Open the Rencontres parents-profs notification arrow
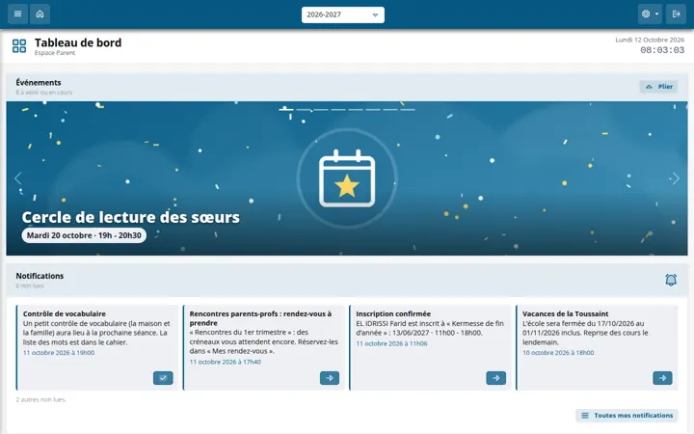 coord(330,378)
